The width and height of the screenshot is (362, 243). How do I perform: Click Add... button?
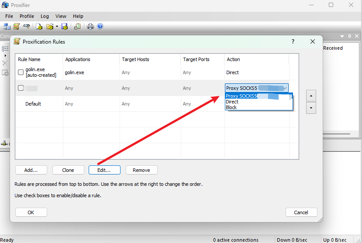(31, 170)
